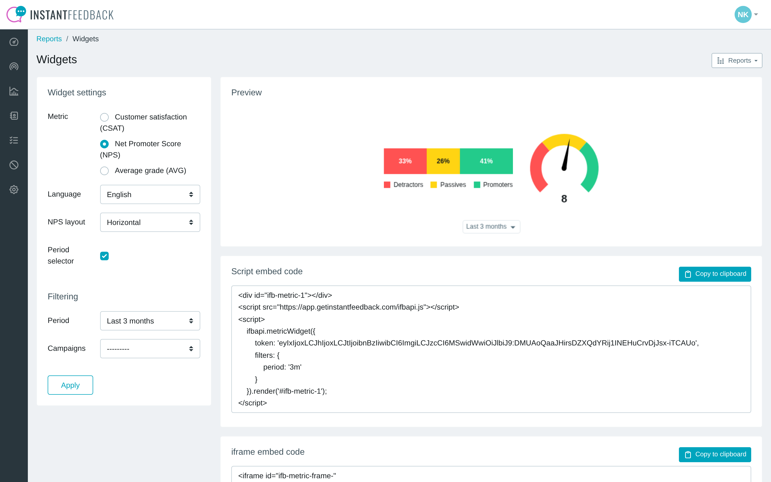The width and height of the screenshot is (771, 482).
Task: Click the Preview panel heading
Action: click(x=246, y=92)
